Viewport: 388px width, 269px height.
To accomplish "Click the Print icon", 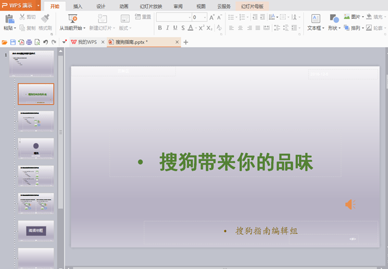I will tap(29, 42).
